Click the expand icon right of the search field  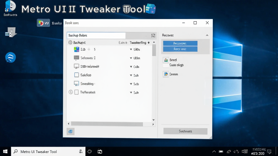153,35
